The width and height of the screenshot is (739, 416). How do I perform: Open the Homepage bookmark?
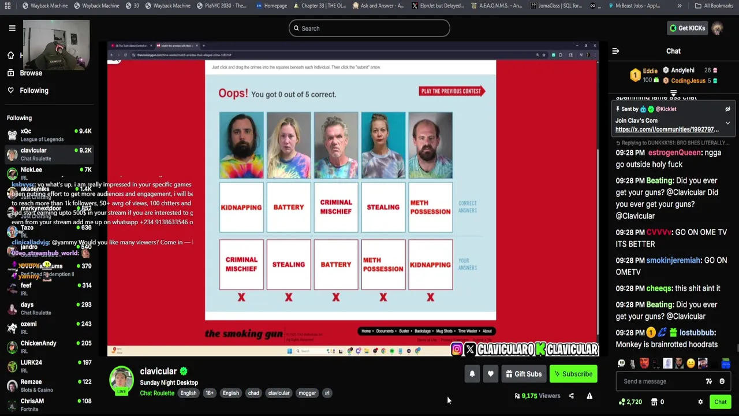(271, 5)
